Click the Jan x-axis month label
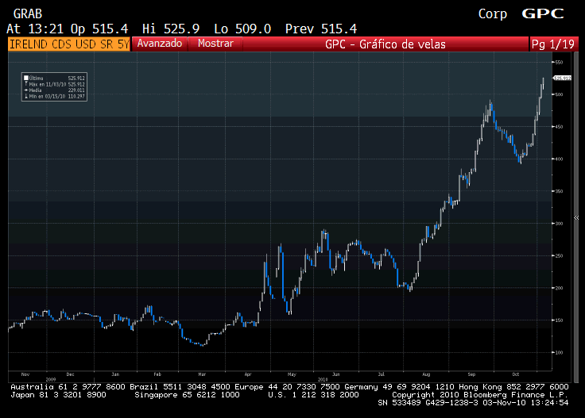The width and height of the screenshot is (585, 418). 115,374
